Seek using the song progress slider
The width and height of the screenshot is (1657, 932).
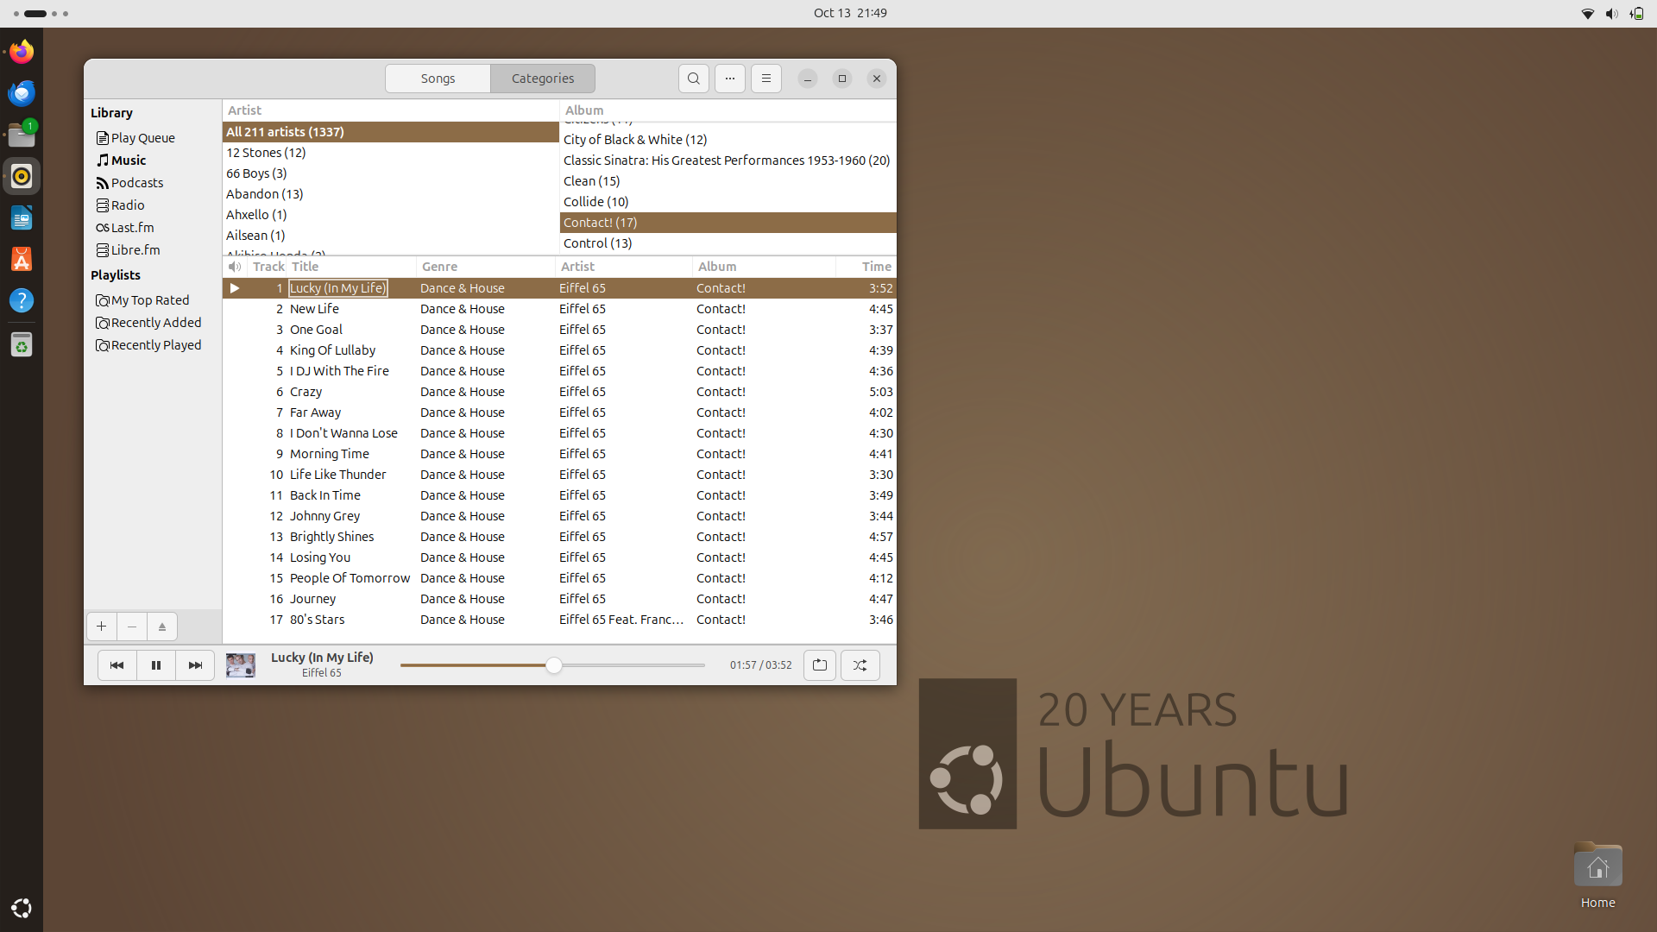coord(552,665)
